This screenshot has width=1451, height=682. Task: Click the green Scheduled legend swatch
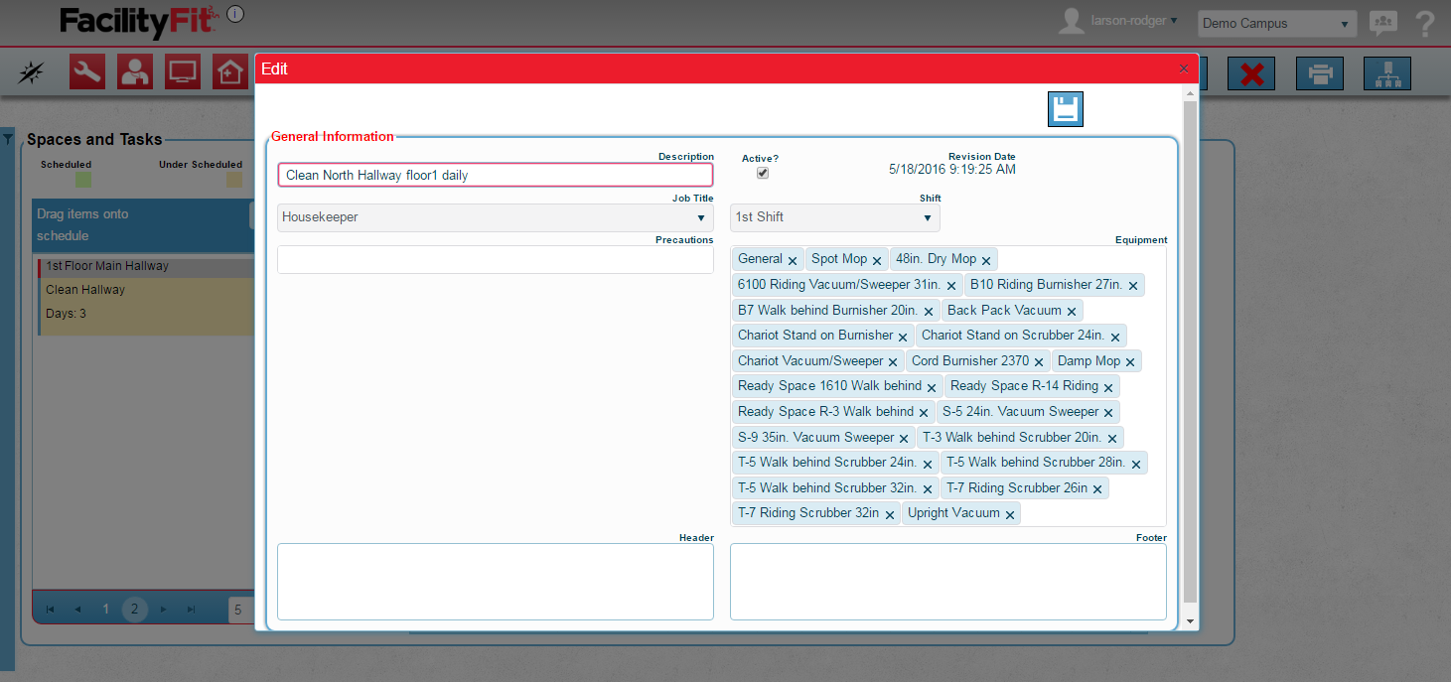[x=83, y=180]
